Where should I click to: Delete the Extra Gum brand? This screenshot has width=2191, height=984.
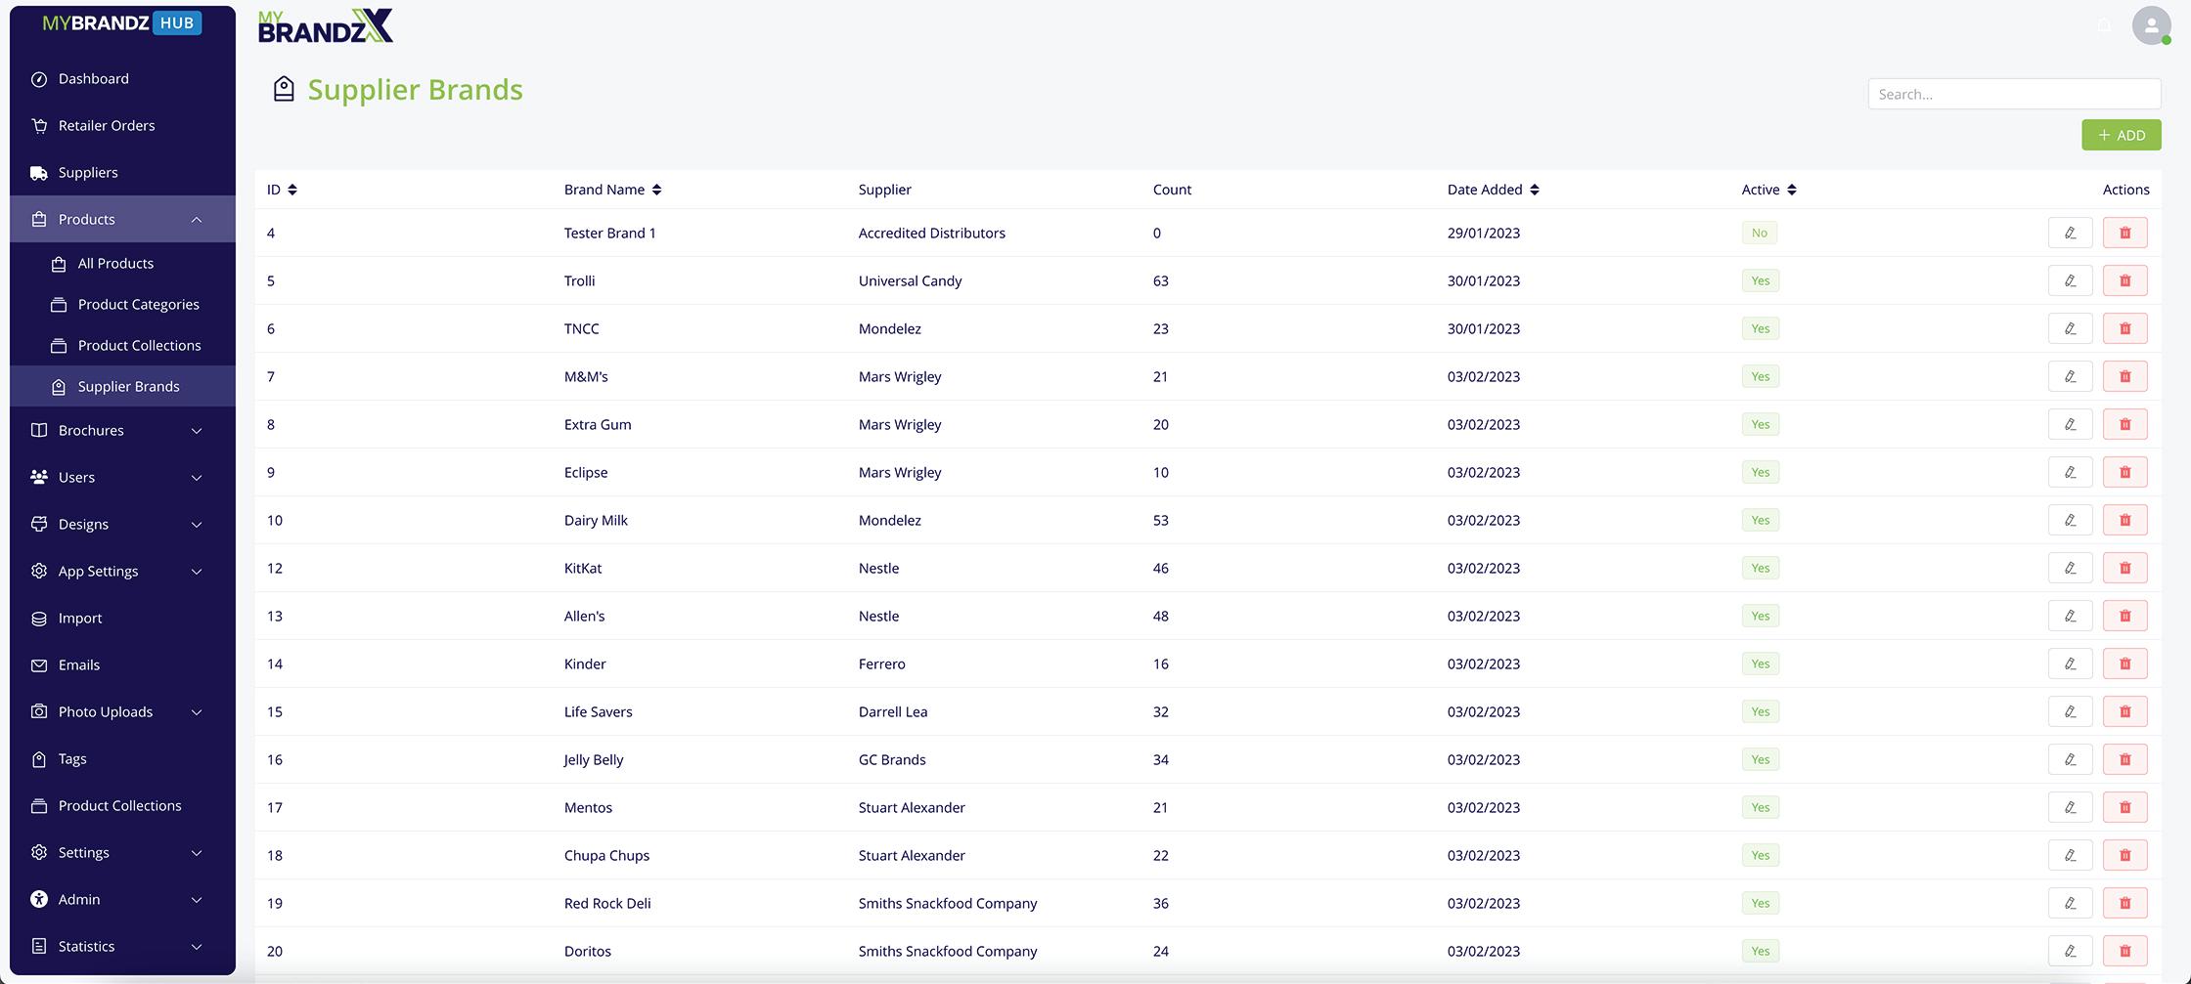2124,424
